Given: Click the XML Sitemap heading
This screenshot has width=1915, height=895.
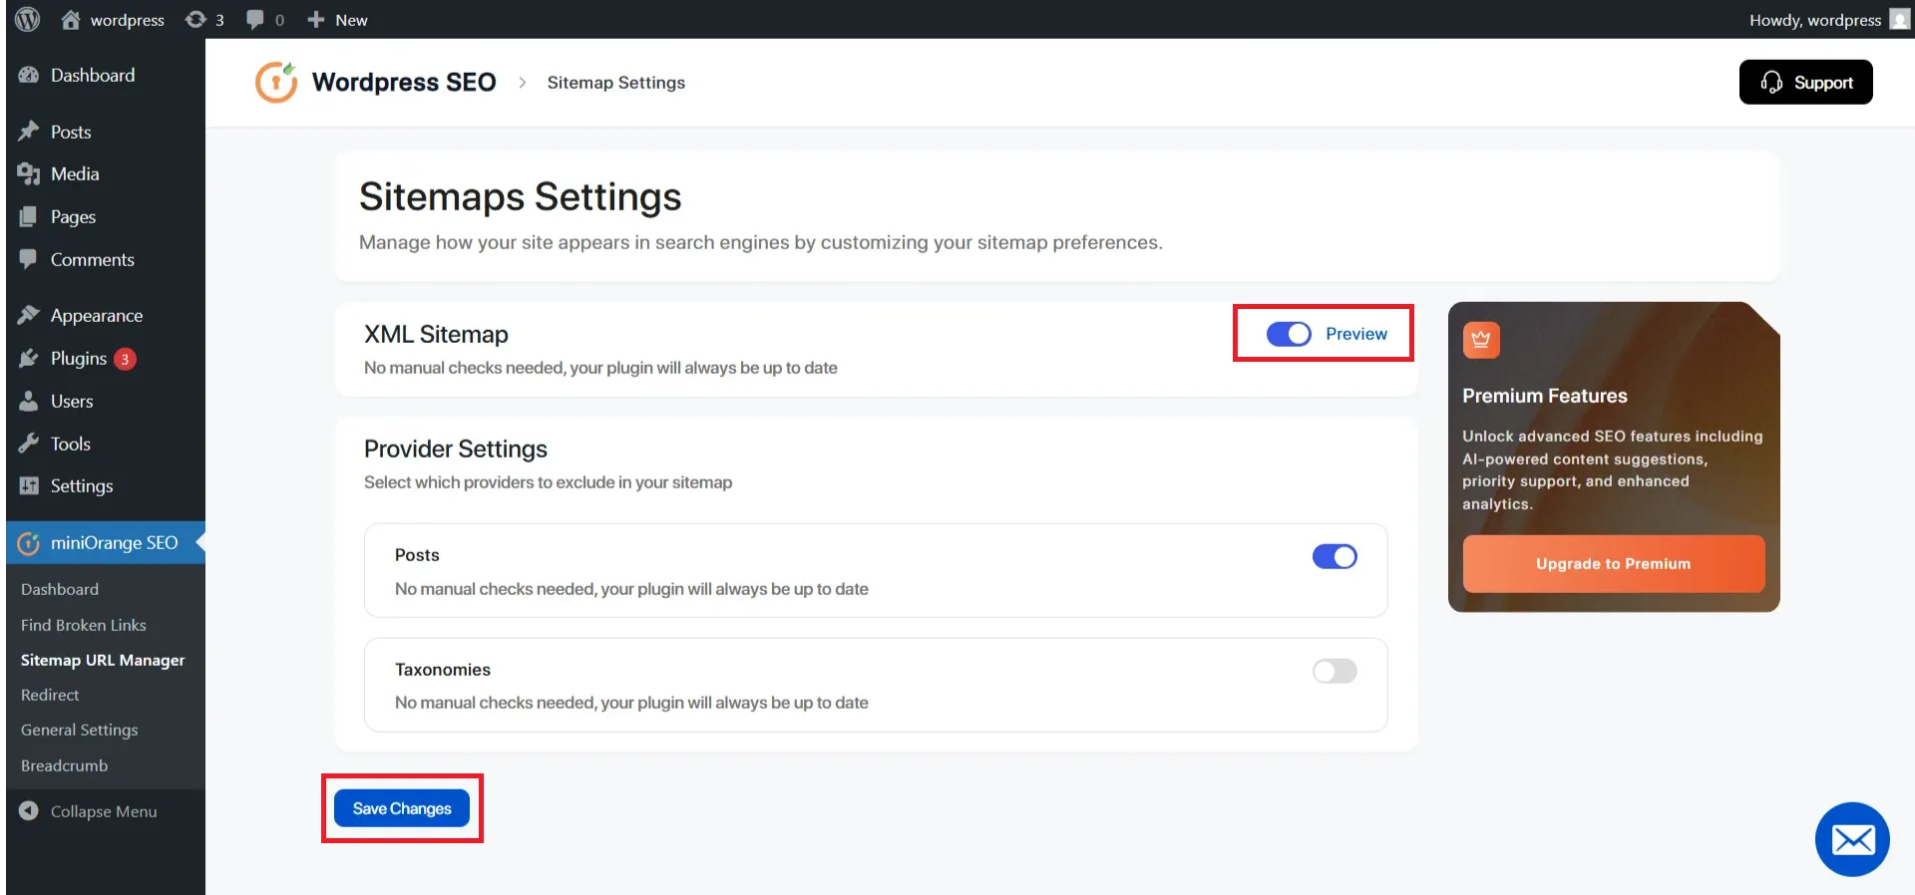Looking at the screenshot, I should 436,334.
